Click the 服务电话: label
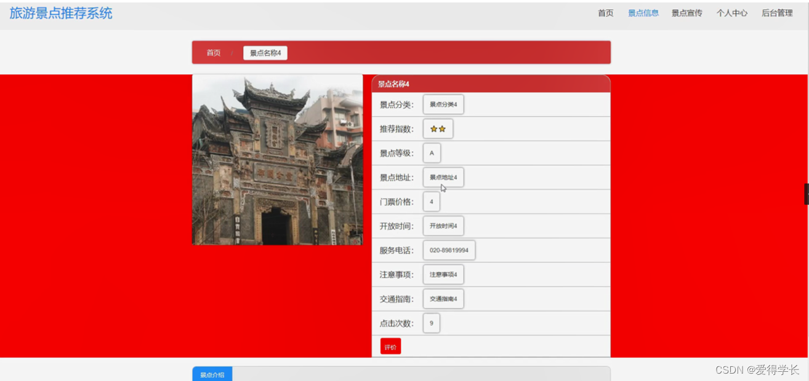Screen dimensions: 809x381 (x=396, y=250)
